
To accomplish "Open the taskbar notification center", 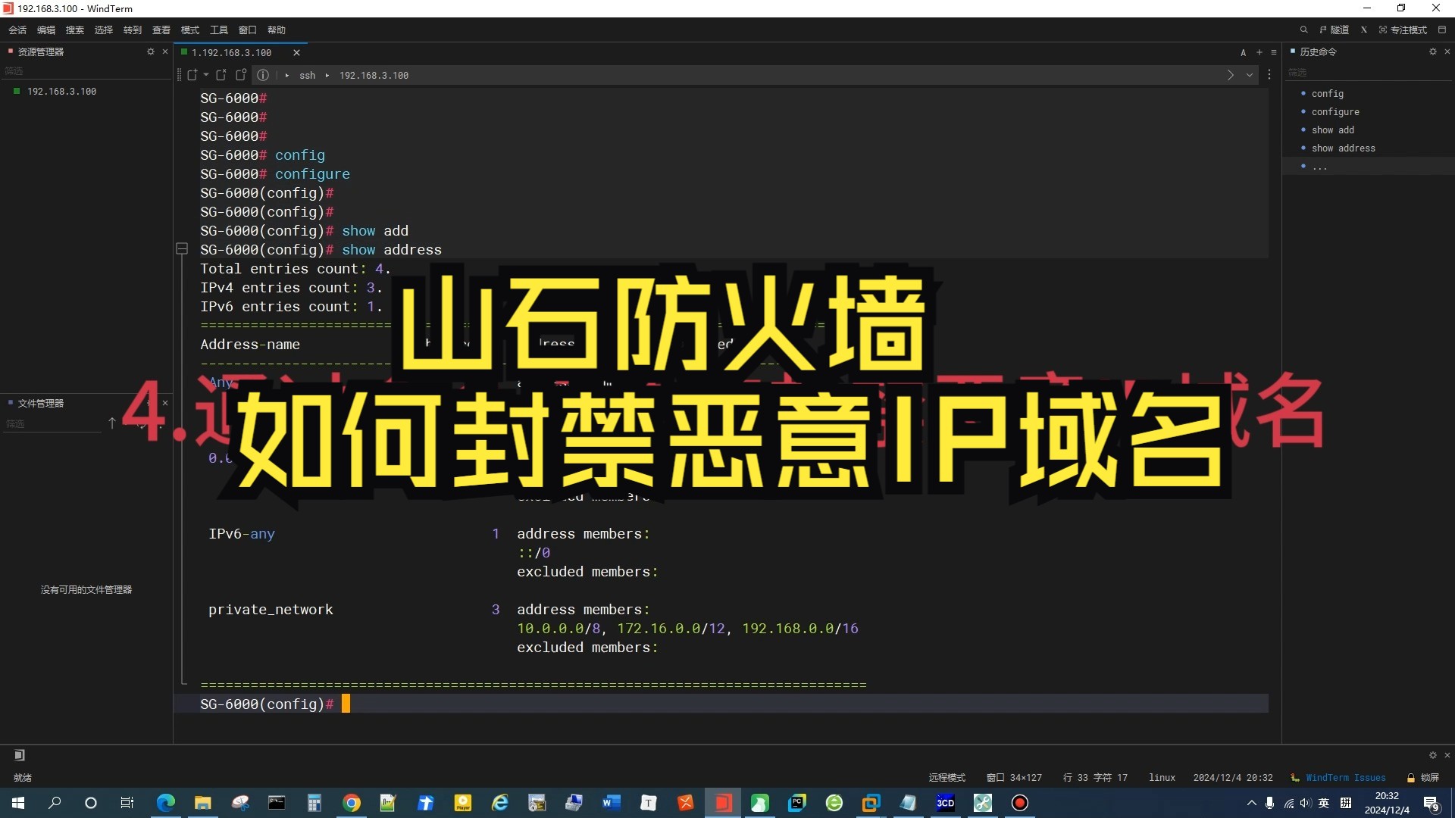I will pos(1431,803).
